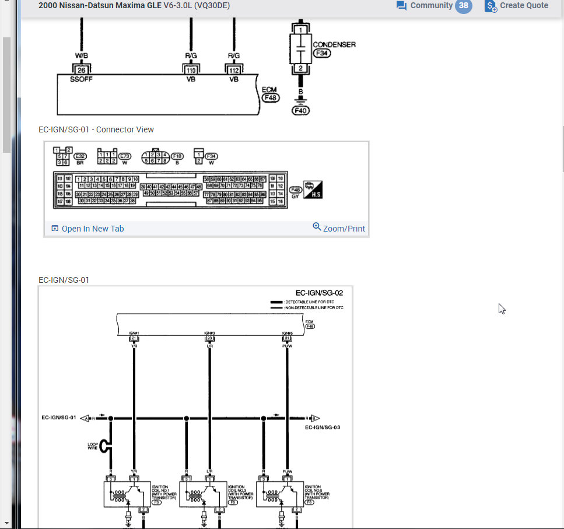Image resolution: width=564 pixels, height=529 pixels.
Task: Click the 'EC-IGN/SG-01' section heading
Action: tap(64, 280)
